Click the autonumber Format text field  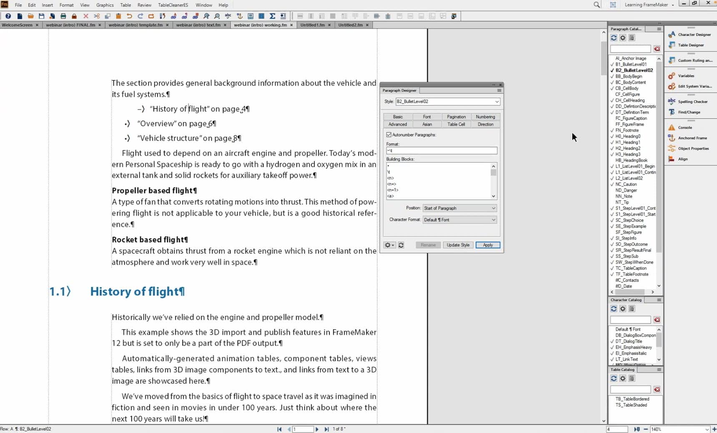click(x=441, y=151)
